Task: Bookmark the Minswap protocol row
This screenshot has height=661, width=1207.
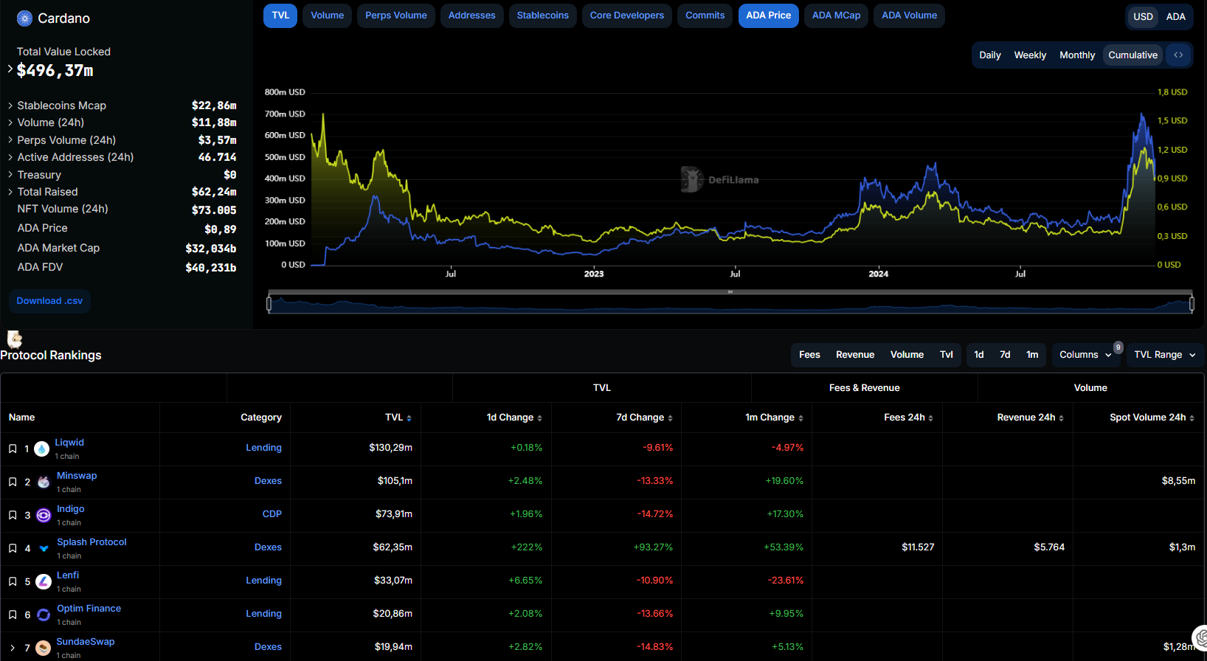Action: (x=13, y=482)
